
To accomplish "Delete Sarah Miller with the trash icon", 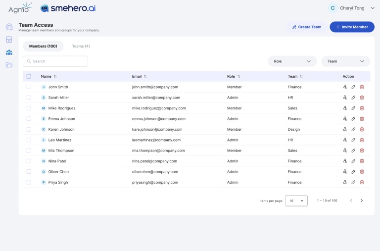I will (x=362, y=98).
